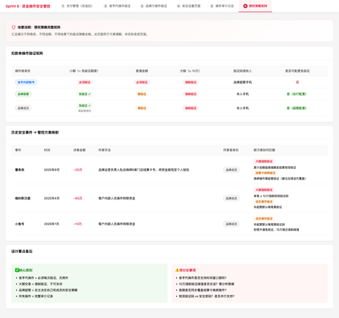Viewport: 339px width, 318px height.
Task: Go to the 品牌方操作验证 tab
Action: (154, 6)
